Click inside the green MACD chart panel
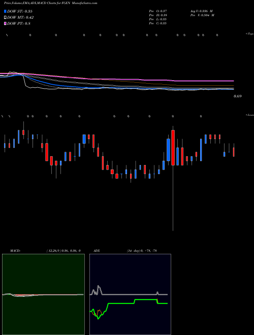 point(43,294)
